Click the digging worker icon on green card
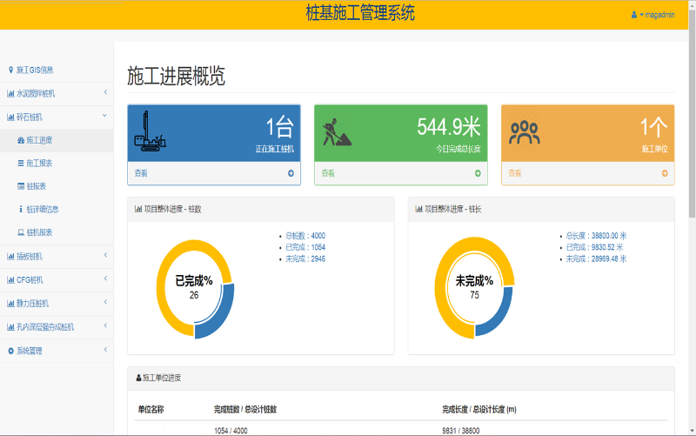 point(335,132)
